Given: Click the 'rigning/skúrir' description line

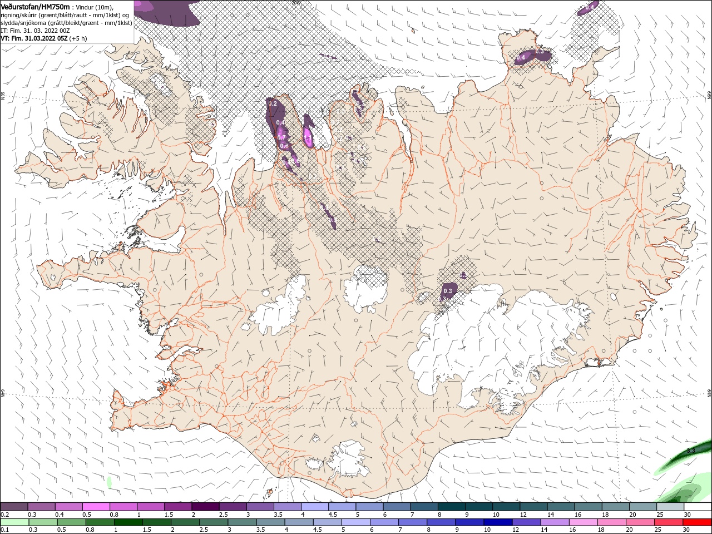Looking at the screenshot, I should 65,14.
